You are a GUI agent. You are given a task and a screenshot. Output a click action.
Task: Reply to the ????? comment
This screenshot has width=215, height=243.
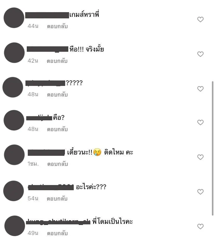point(57,94)
